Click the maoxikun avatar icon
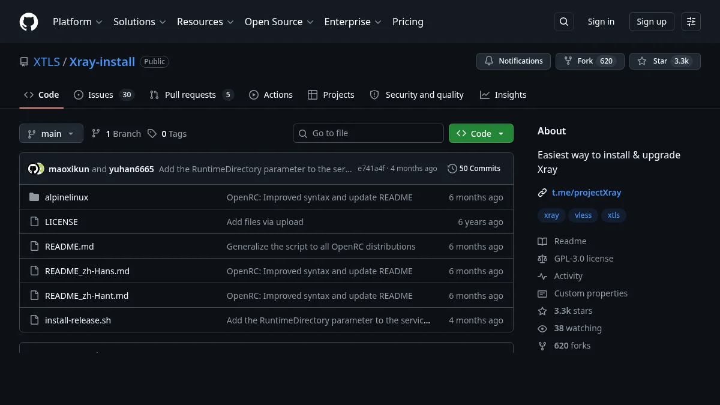Image resolution: width=720 pixels, height=405 pixels. pos(33,169)
